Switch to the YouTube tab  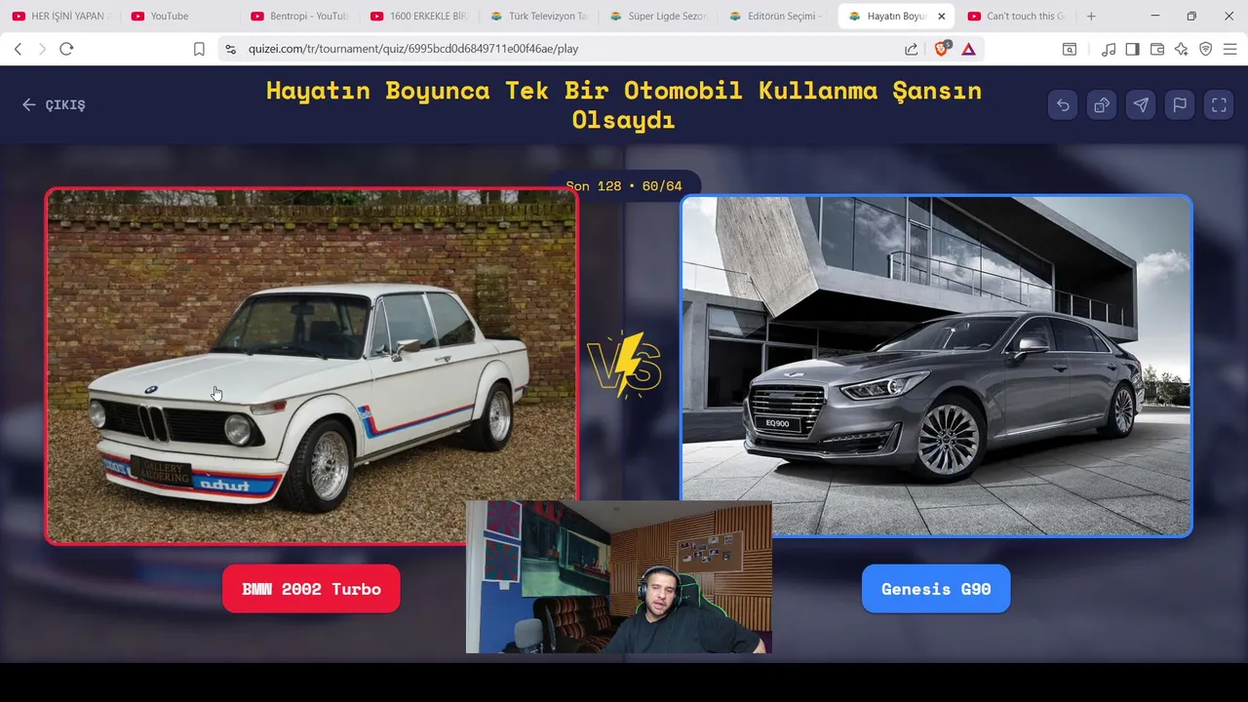[179, 17]
